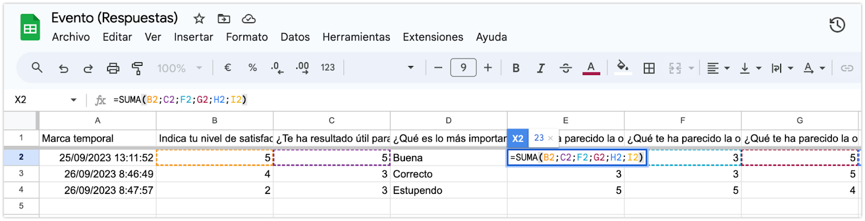Open version history clock icon

click(x=837, y=25)
